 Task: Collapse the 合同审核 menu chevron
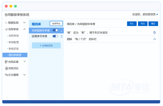(24, 29)
